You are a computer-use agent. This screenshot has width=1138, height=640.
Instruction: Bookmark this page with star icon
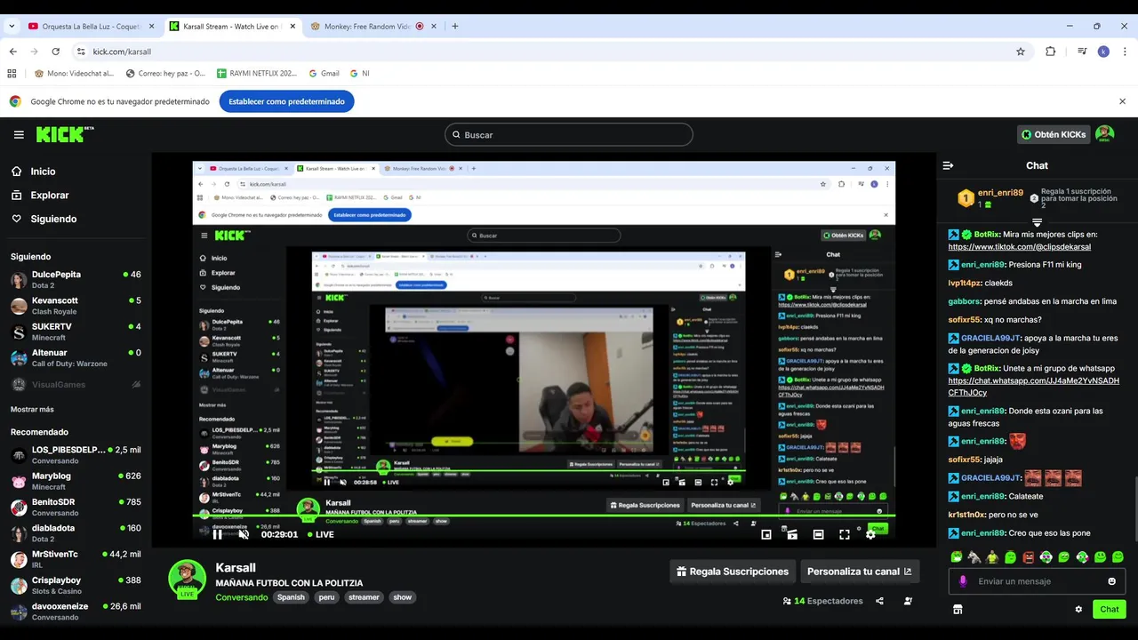1021,52
